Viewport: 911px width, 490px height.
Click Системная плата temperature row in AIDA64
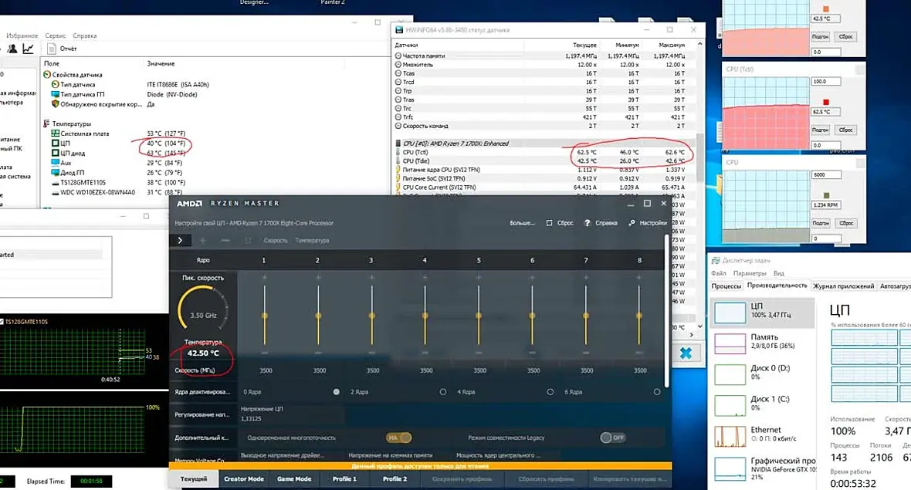119,133
